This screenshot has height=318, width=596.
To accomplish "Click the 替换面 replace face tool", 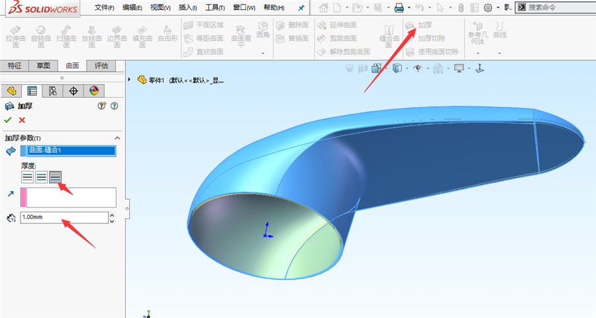I will [292, 38].
